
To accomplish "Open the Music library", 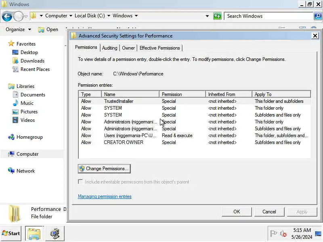I will [x=27, y=103].
